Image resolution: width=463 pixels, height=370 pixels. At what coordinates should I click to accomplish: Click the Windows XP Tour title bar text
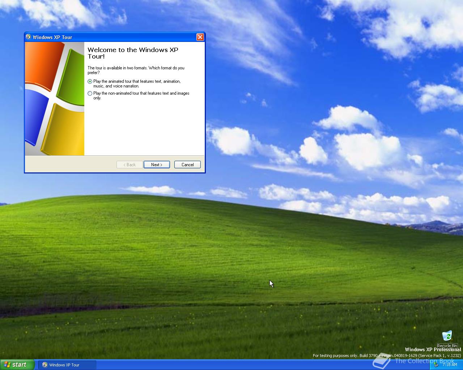click(x=52, y=37)
